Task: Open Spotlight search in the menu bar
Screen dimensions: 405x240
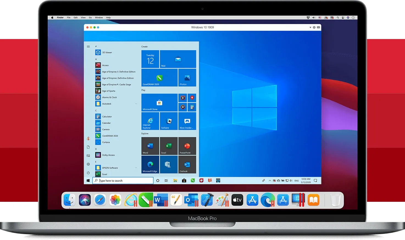Action: click(x=338, y=18)
